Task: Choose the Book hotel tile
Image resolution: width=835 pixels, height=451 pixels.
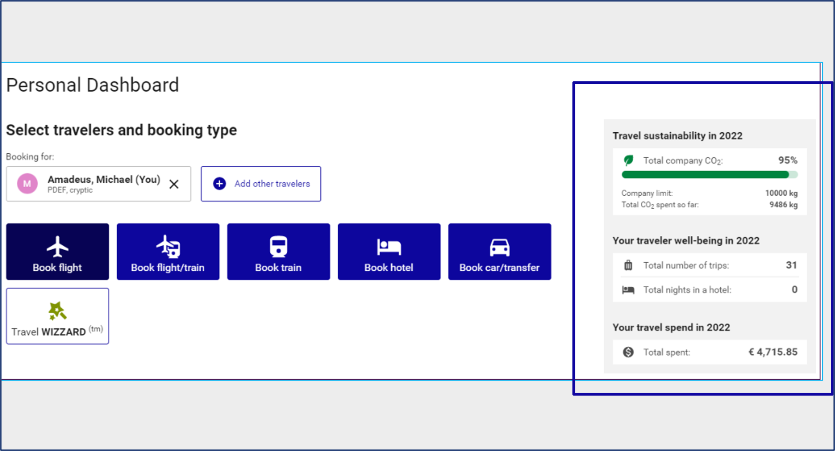Action: tap(389, 251)
